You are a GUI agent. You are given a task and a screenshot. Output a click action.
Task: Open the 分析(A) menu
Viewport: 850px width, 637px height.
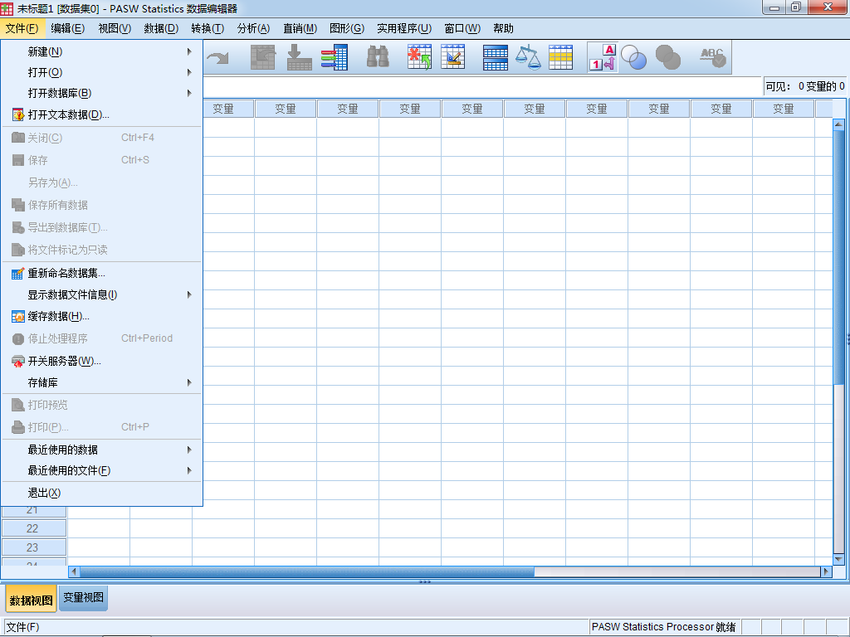[253, 29]
